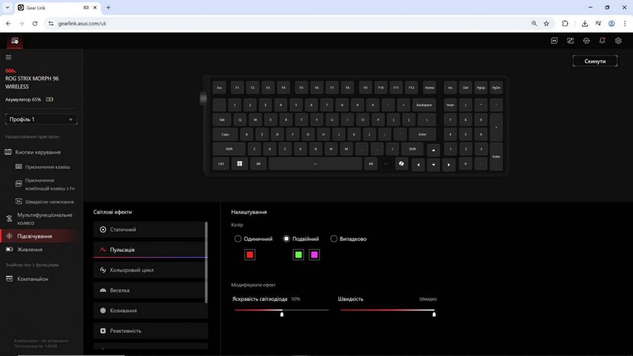Open the hamburger menu in sidebar
Viewport: 633px width, 356px height.
[x=8, y=57]
